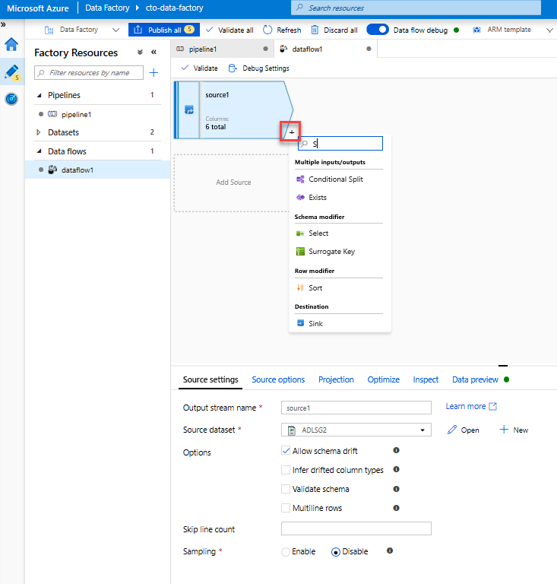Screen dimensions: 557x584
Task: Open the Source dataset ADLSG2 dropdown
Action: tap(356, 430)
